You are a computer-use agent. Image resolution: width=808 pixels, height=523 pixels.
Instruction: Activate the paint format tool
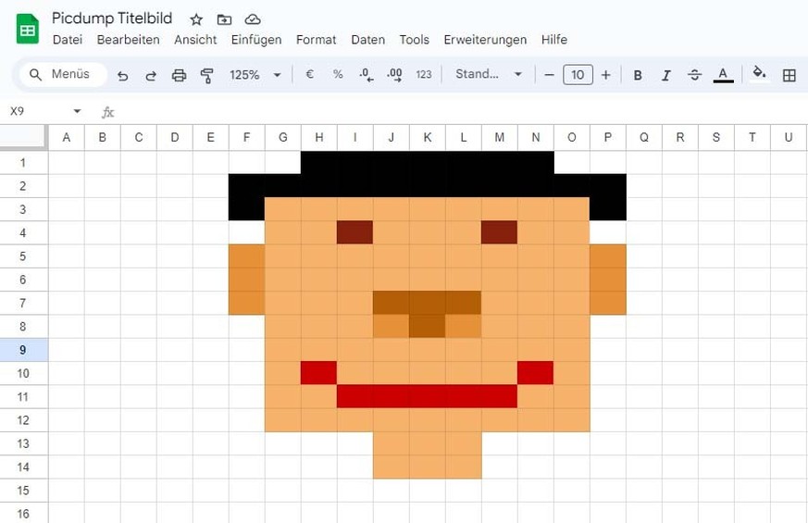click(x=207, y=76)
